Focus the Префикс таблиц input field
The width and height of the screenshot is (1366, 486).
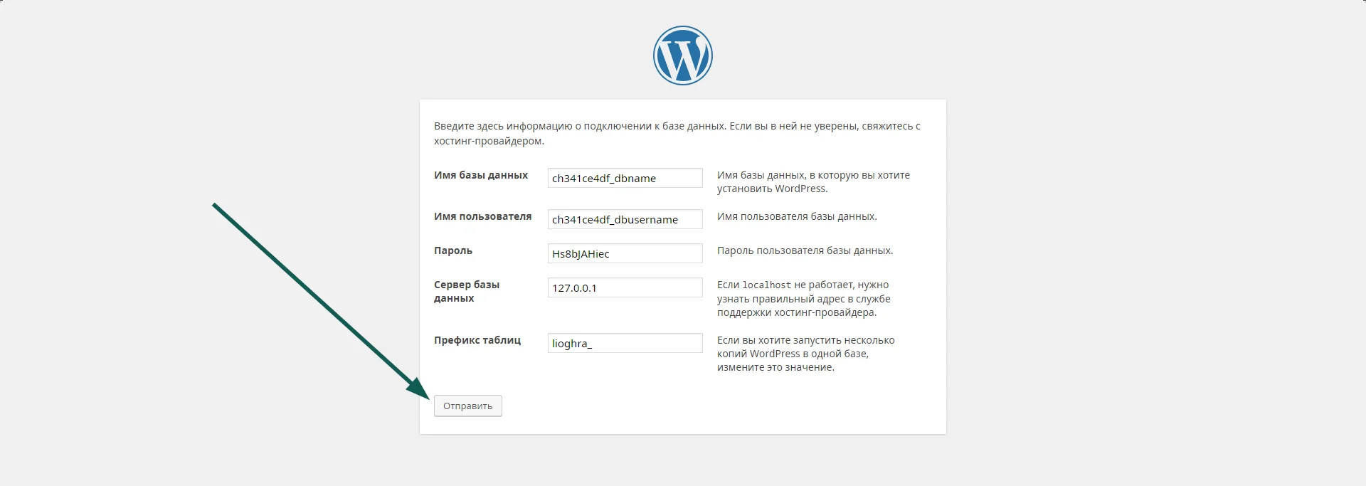tap(625, 343)
